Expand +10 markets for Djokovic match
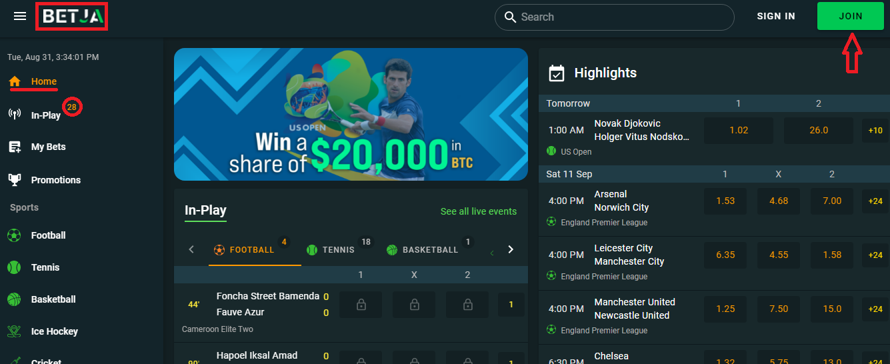Image resolution: width=890 pixels, height=364 pixels. tap(875, 131)
